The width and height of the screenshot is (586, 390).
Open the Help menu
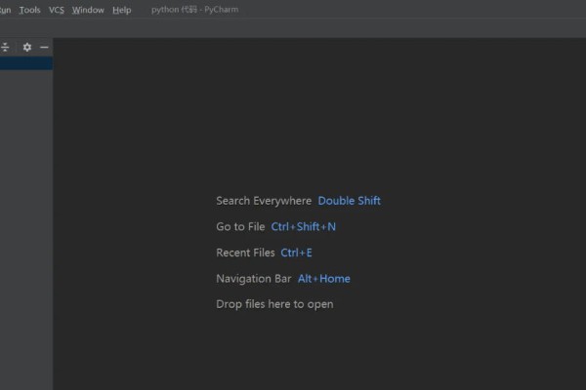pos(122,10)
